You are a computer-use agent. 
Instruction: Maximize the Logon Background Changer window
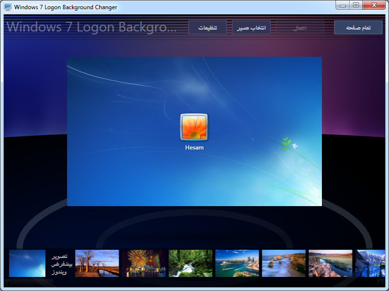(356, 5)
